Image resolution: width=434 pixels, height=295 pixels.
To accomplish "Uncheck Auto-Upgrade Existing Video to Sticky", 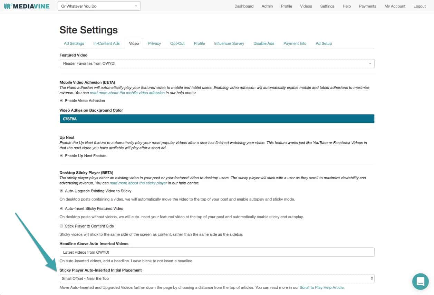I will click(61, 191).
